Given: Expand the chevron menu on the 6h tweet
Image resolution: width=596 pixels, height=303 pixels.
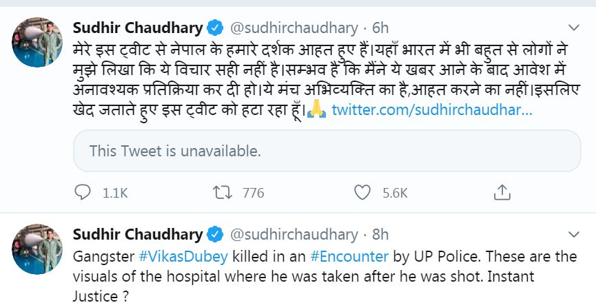Looking at the screenshot, I should click(573, 28).
